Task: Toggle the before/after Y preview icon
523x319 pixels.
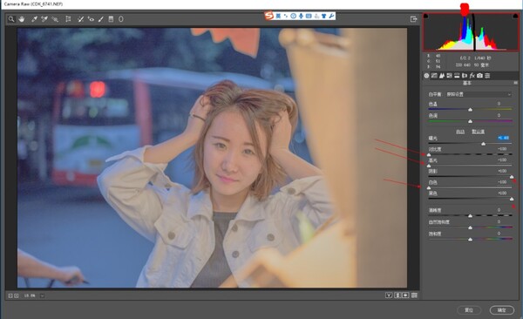Action: point(389,295)
